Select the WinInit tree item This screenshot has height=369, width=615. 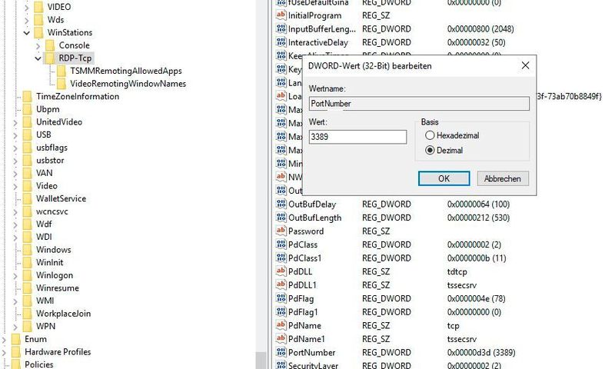[x=50, y=262]
